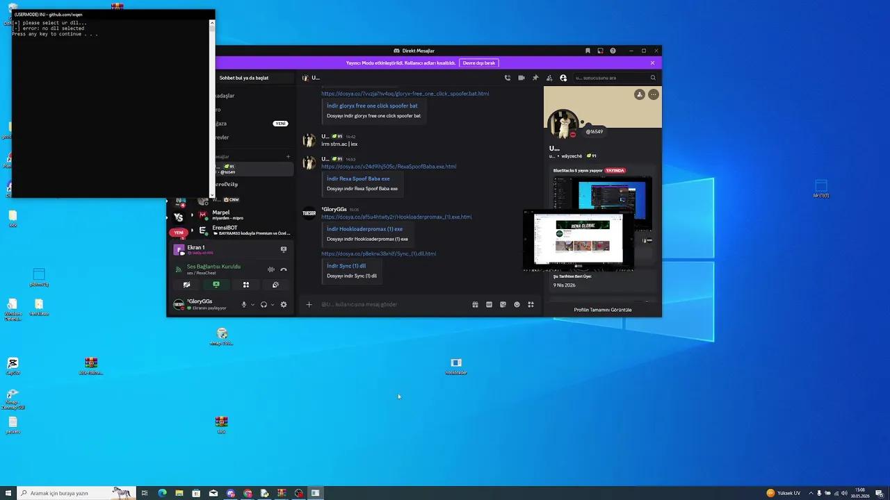
Task: Open pinned messages in Discord header
Action: 535,78
